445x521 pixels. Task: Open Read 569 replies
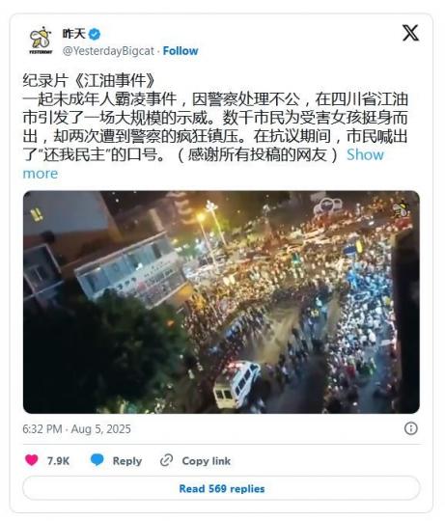click(221, 488)
